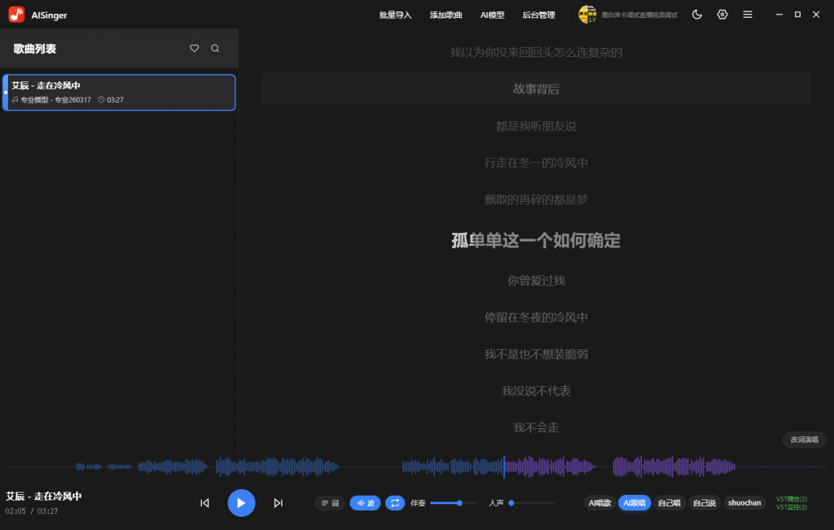834x530 pixels.
Task: Select the AI跟唱 mode button
Action: 634,503
